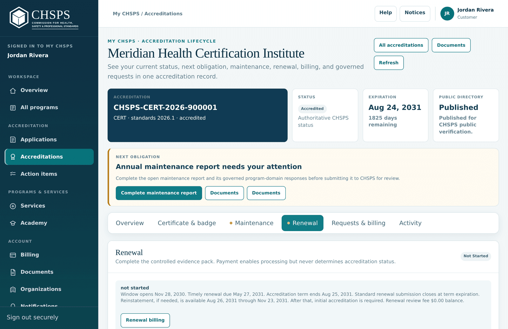
Task: Click the CHSPS cube logo
Action: (x=19, y=18)
